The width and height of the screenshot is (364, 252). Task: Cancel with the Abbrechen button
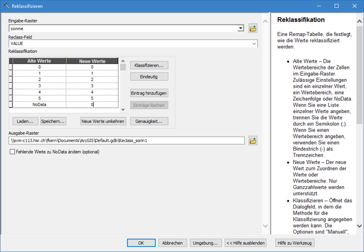point(172,243)
